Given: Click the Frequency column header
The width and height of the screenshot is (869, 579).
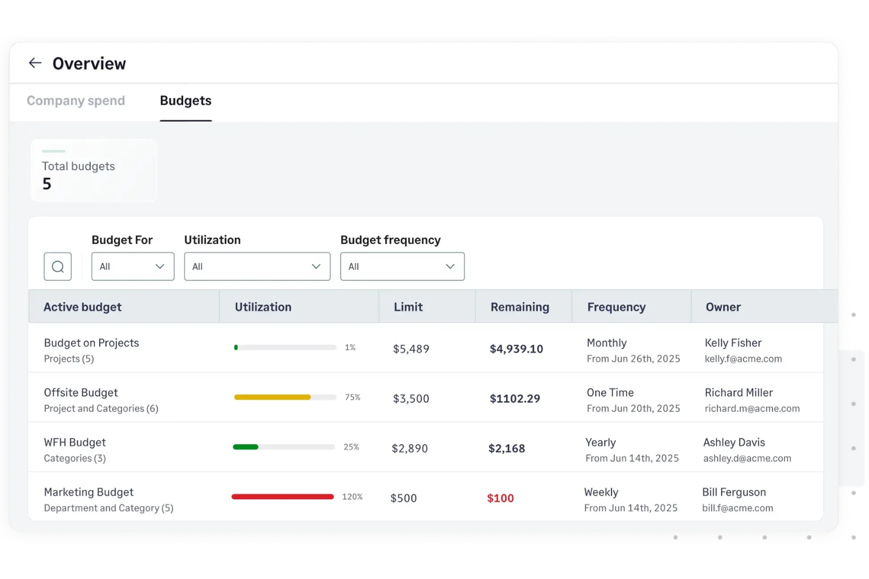Looking at the screenshot, I should (616, 306).
